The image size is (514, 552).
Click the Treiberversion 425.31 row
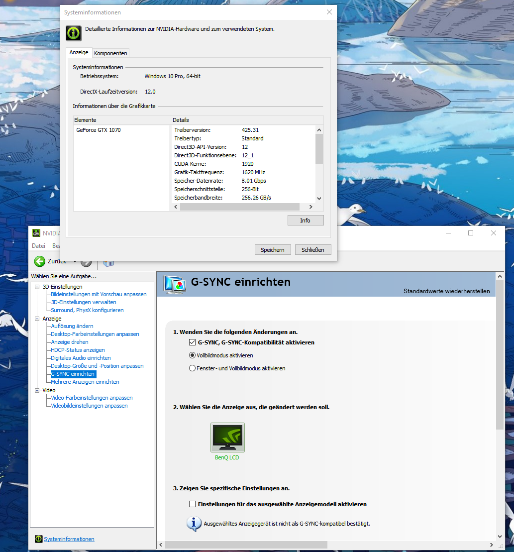point(243,130)
